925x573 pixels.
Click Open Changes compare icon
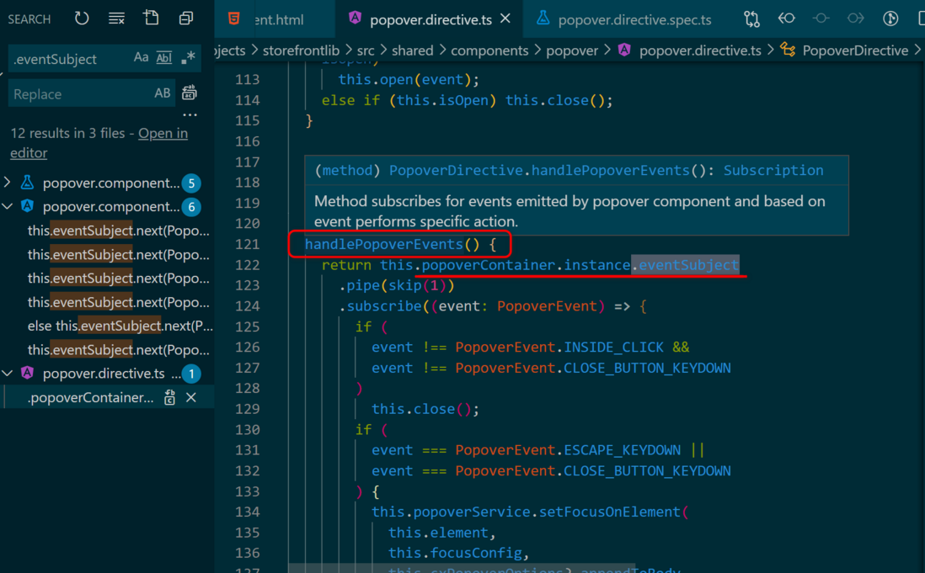(751, 19)
